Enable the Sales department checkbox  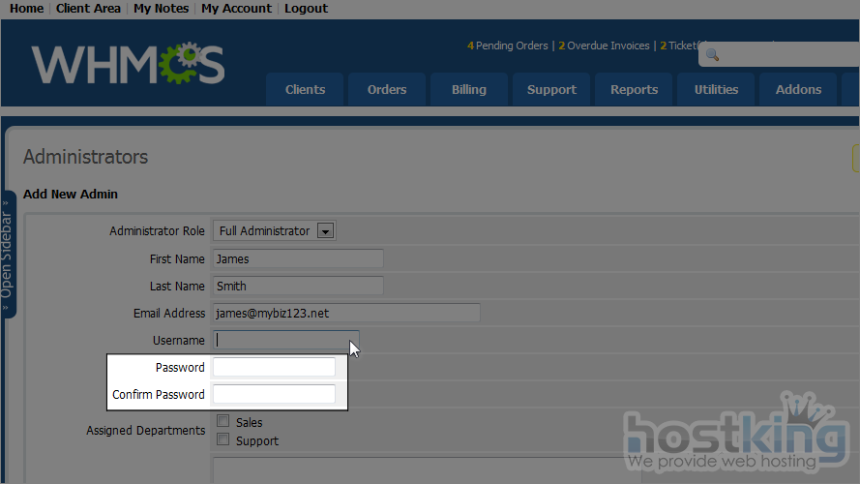(x=223, y=421)
